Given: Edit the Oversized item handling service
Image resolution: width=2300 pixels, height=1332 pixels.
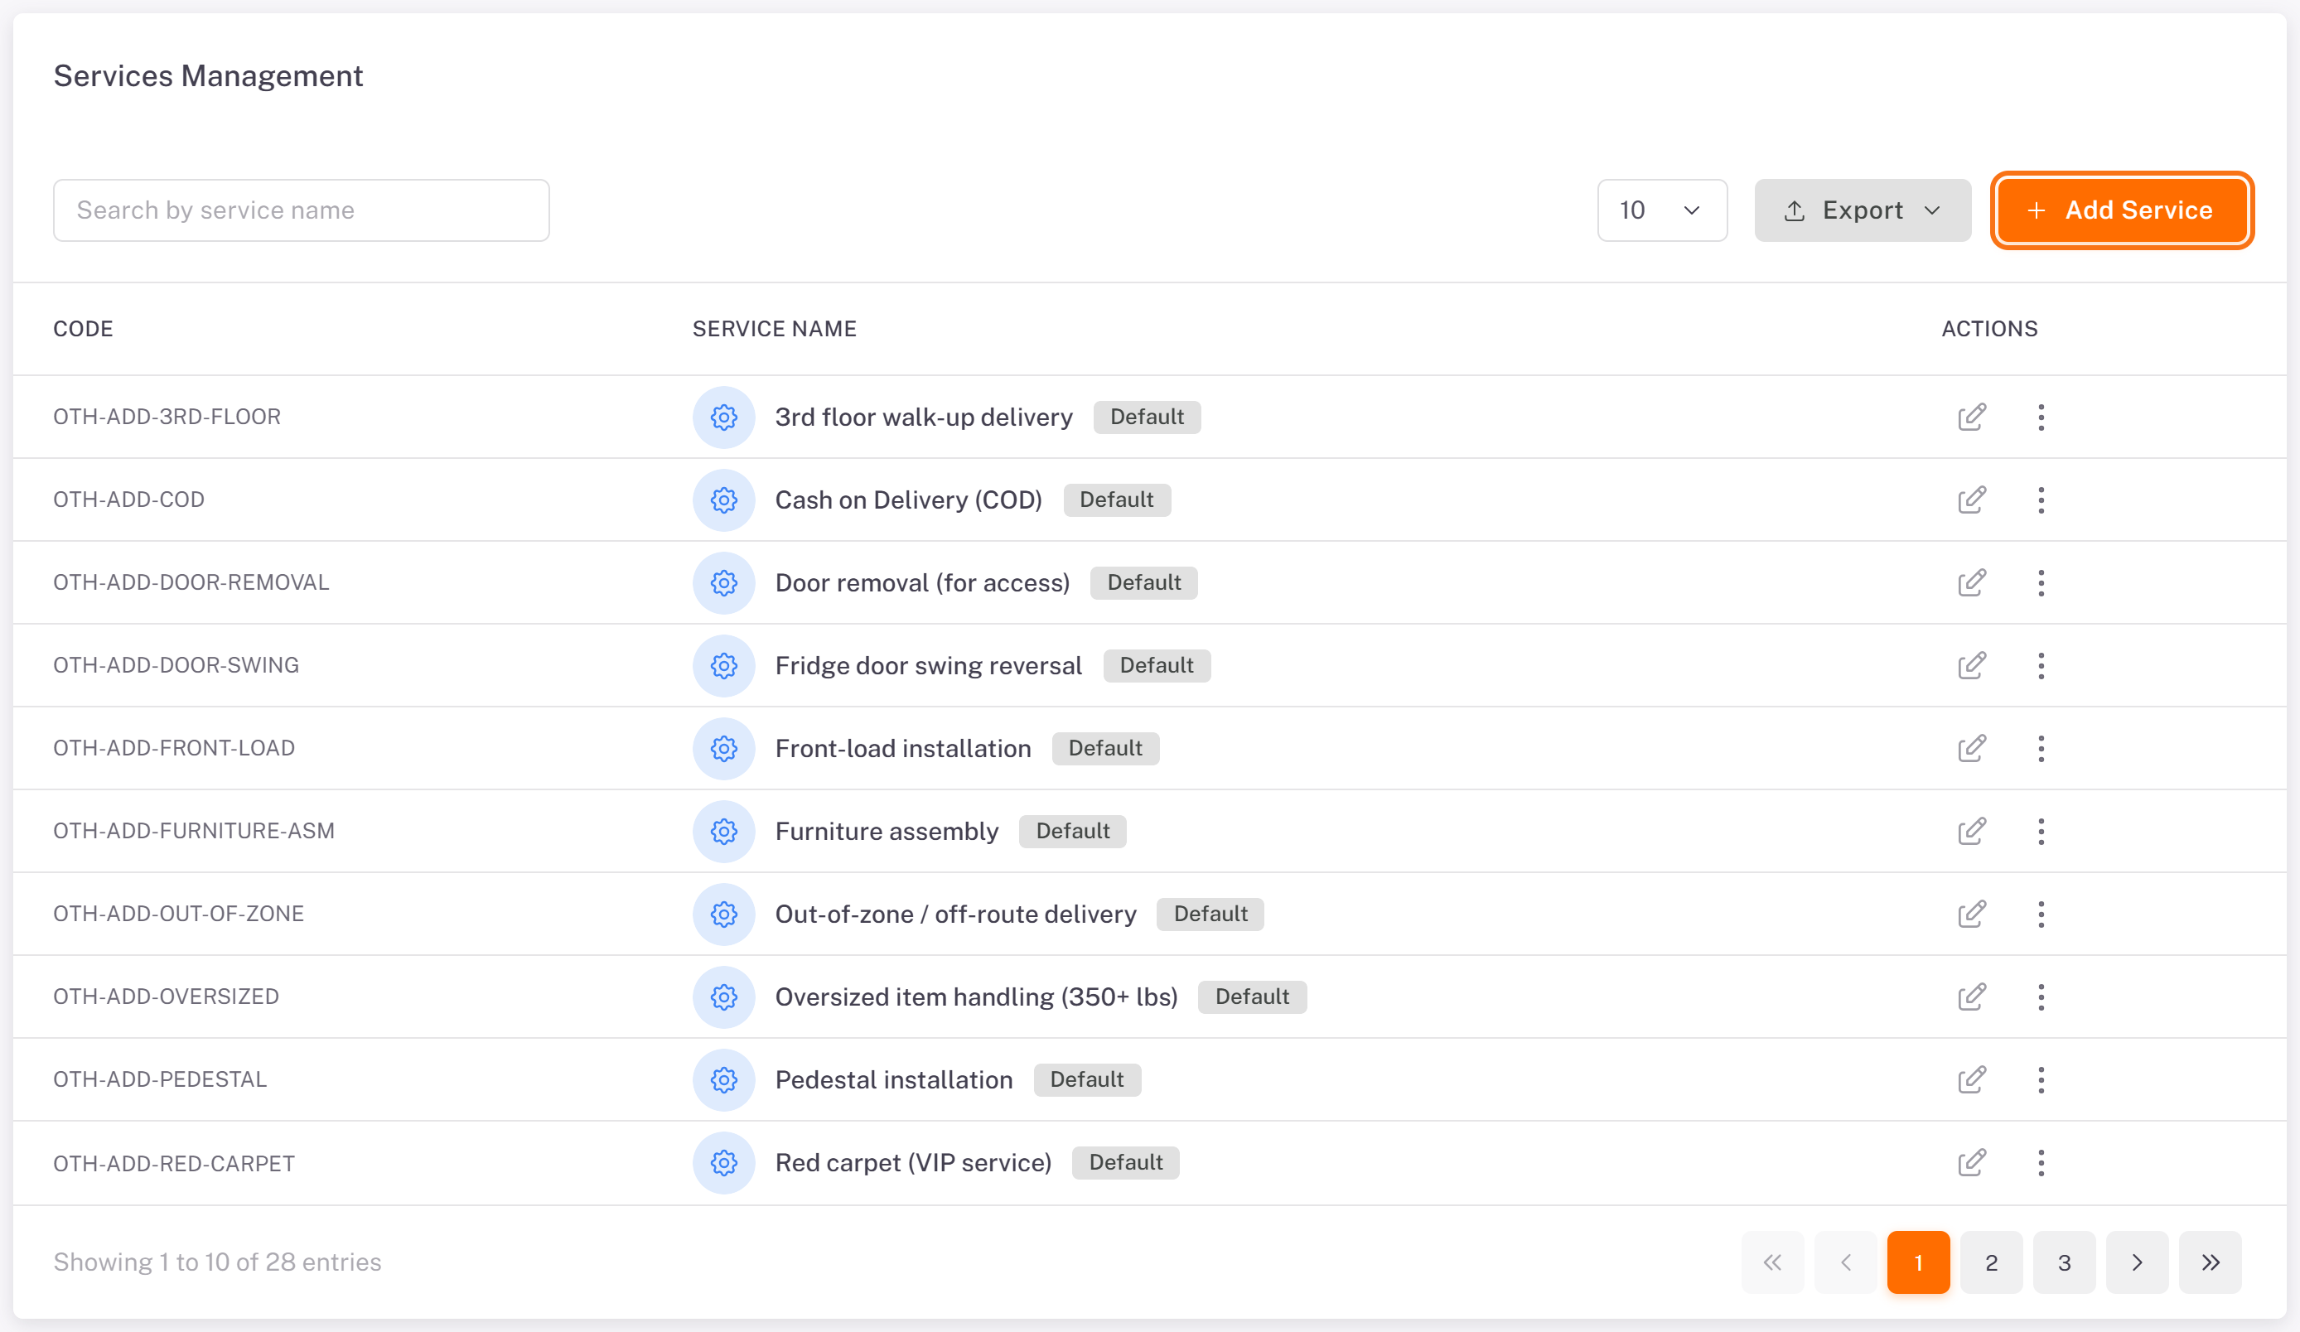Looking at the screenshot, I should (1971, 997).
